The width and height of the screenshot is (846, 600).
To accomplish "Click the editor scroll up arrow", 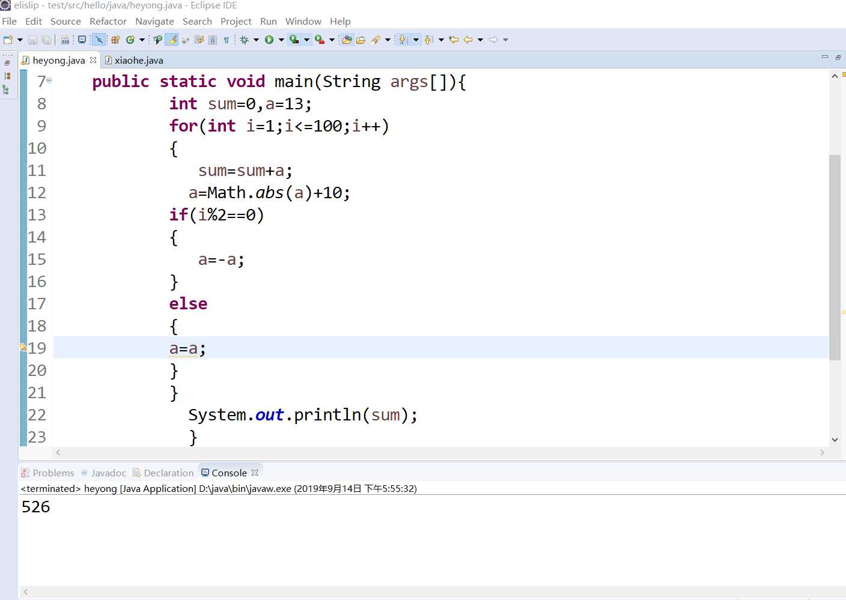I will (835, 76).
